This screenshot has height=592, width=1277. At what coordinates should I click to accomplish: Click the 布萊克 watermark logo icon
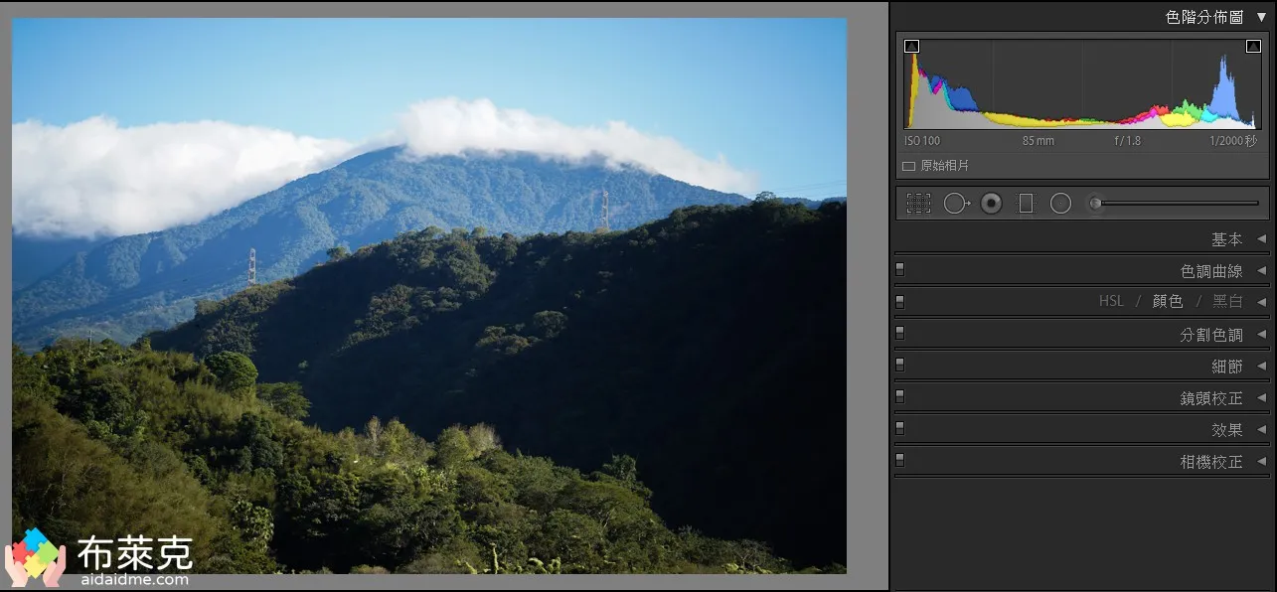pos(35,556)
